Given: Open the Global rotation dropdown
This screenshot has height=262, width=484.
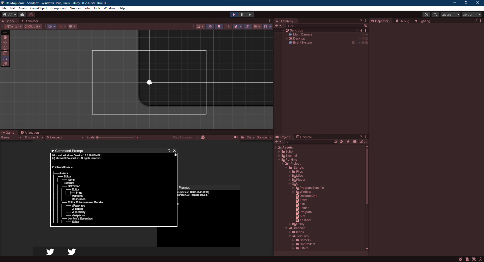Looking at the screenshot, I should click(x=33, y=26).
